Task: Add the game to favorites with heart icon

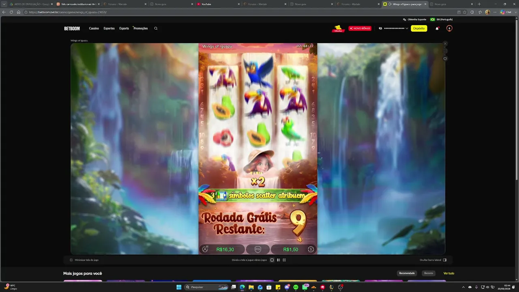Action: coord(445,59)
